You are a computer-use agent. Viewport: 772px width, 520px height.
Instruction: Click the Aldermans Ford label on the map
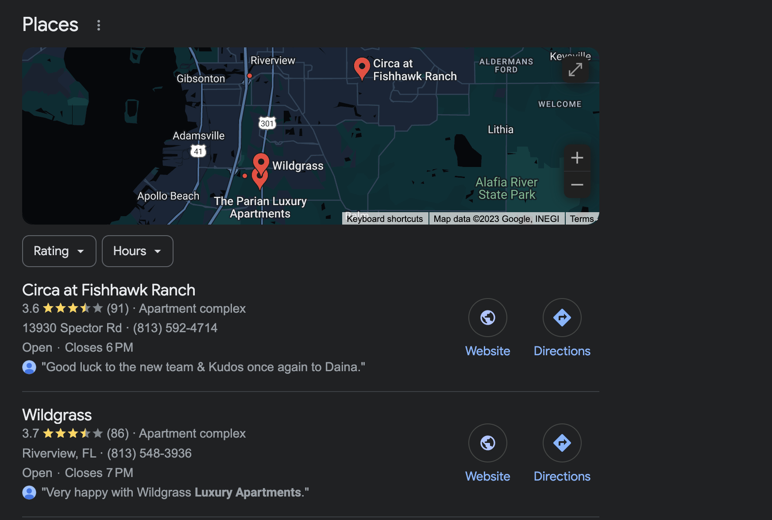(506, 66)
